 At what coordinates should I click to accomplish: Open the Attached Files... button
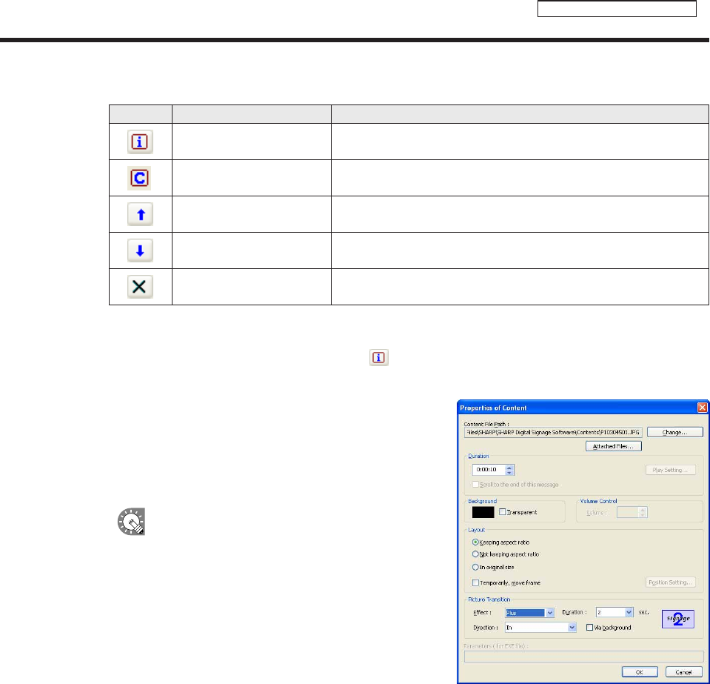(612, 446)
